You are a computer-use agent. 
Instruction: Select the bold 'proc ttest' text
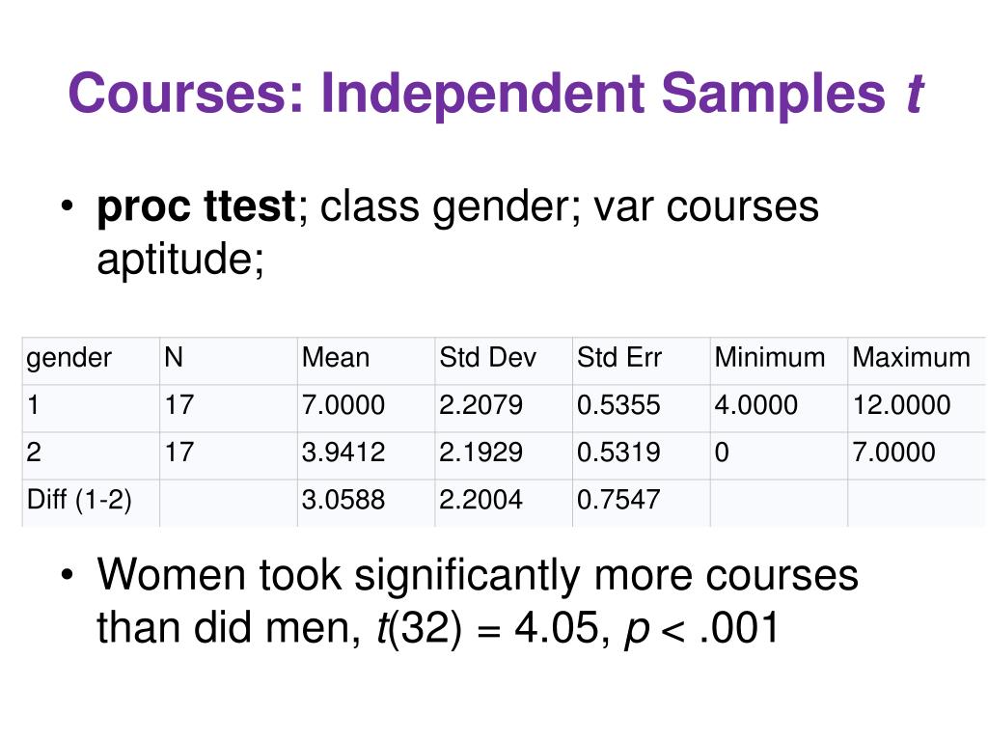[196, 206]
